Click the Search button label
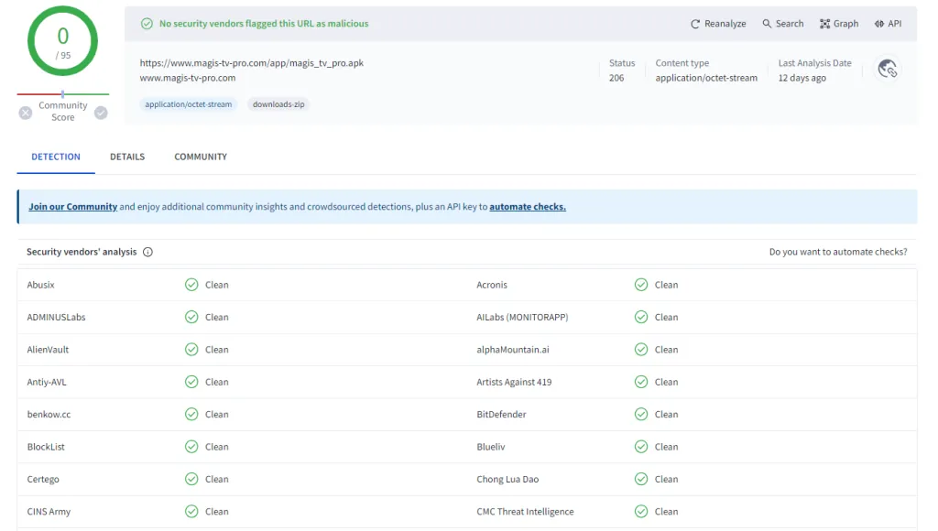 point(790,24)
